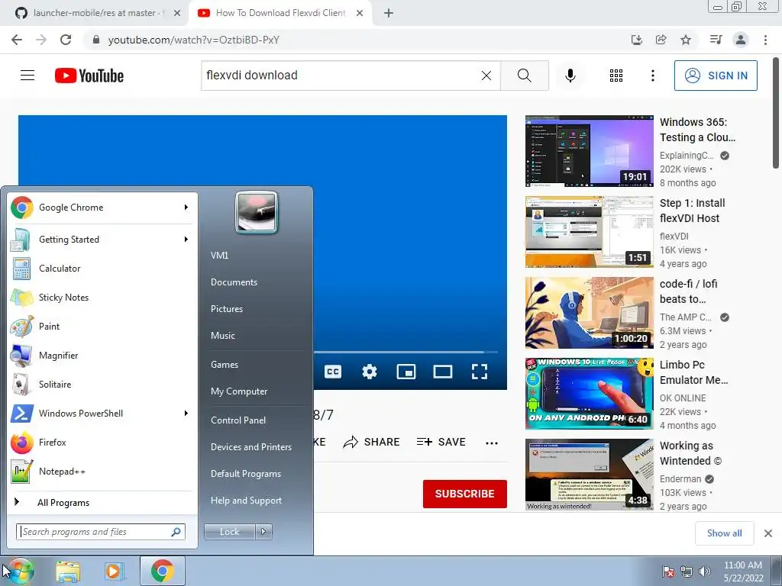
Task: Click Show all in the downloads bar
Action: click(724, 533)
